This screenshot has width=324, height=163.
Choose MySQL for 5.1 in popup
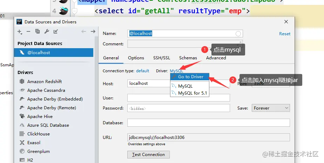pos(190,93)
